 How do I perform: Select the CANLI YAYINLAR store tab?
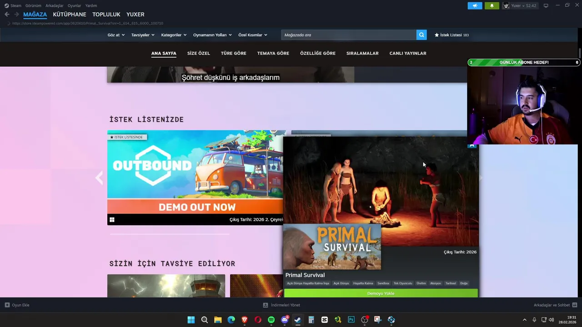click(408, 53)
